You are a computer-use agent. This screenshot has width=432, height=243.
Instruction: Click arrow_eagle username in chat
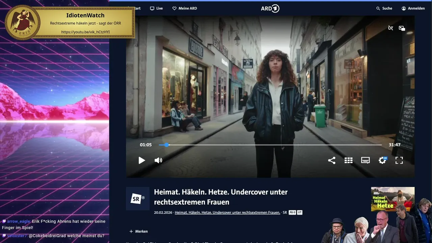(19, 221)
